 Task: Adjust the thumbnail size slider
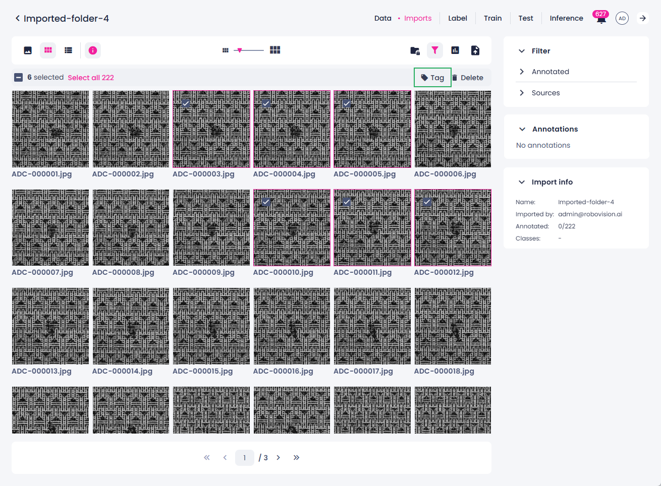click(240, 50)
